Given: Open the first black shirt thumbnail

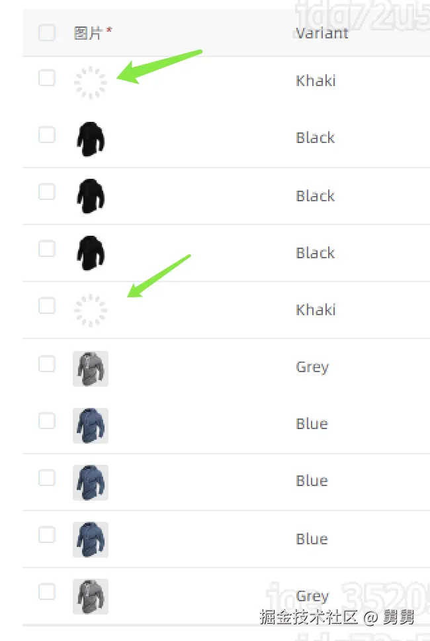Looking at the screenshot, I should pyautogui.click(x=90, y=139).
